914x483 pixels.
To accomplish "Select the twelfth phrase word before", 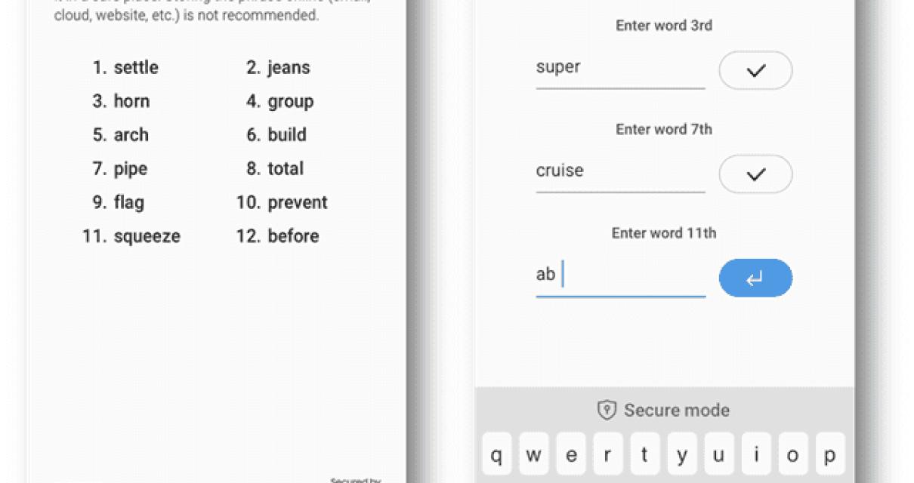I will [292, 236].
